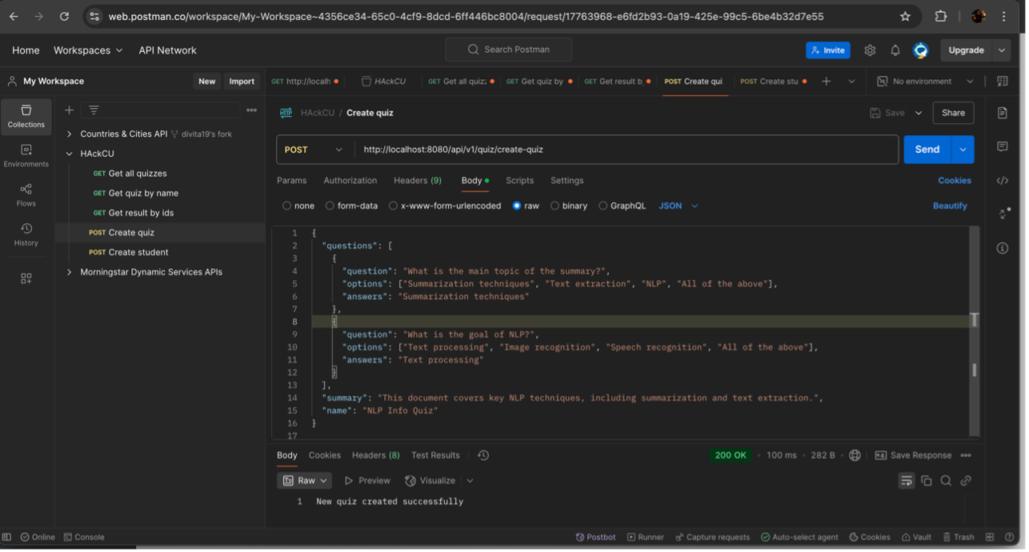
Task: Open the documentation icon in right sidebar
Action: [x=1003, y=114]
